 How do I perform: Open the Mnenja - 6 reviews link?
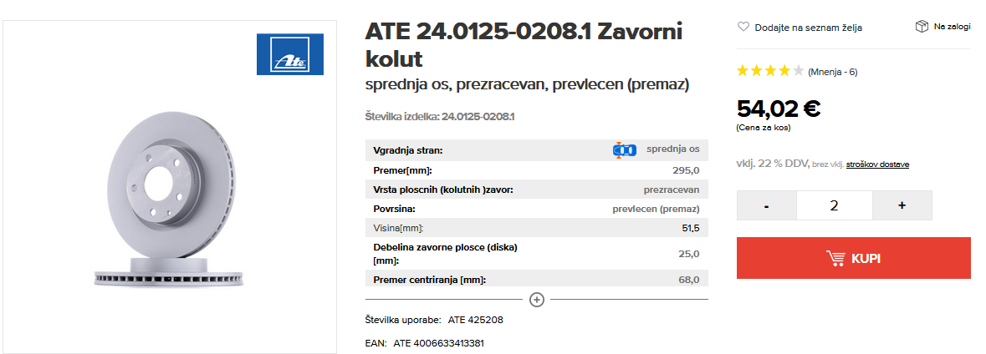click(833, 72)
